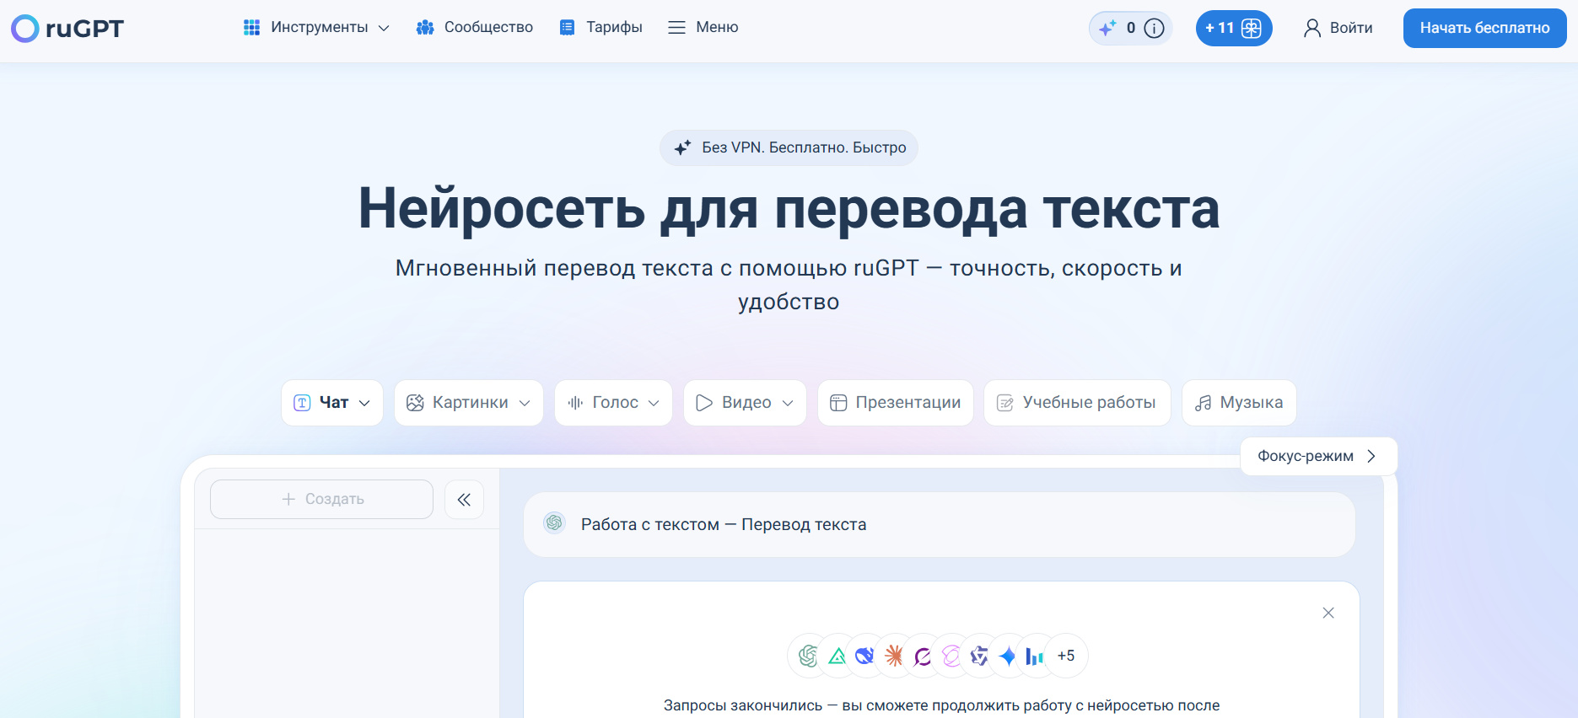This screenshot has height=718, width=1578.
Task: Close the requests-ended notification panel
Action: coord(1328,613)
